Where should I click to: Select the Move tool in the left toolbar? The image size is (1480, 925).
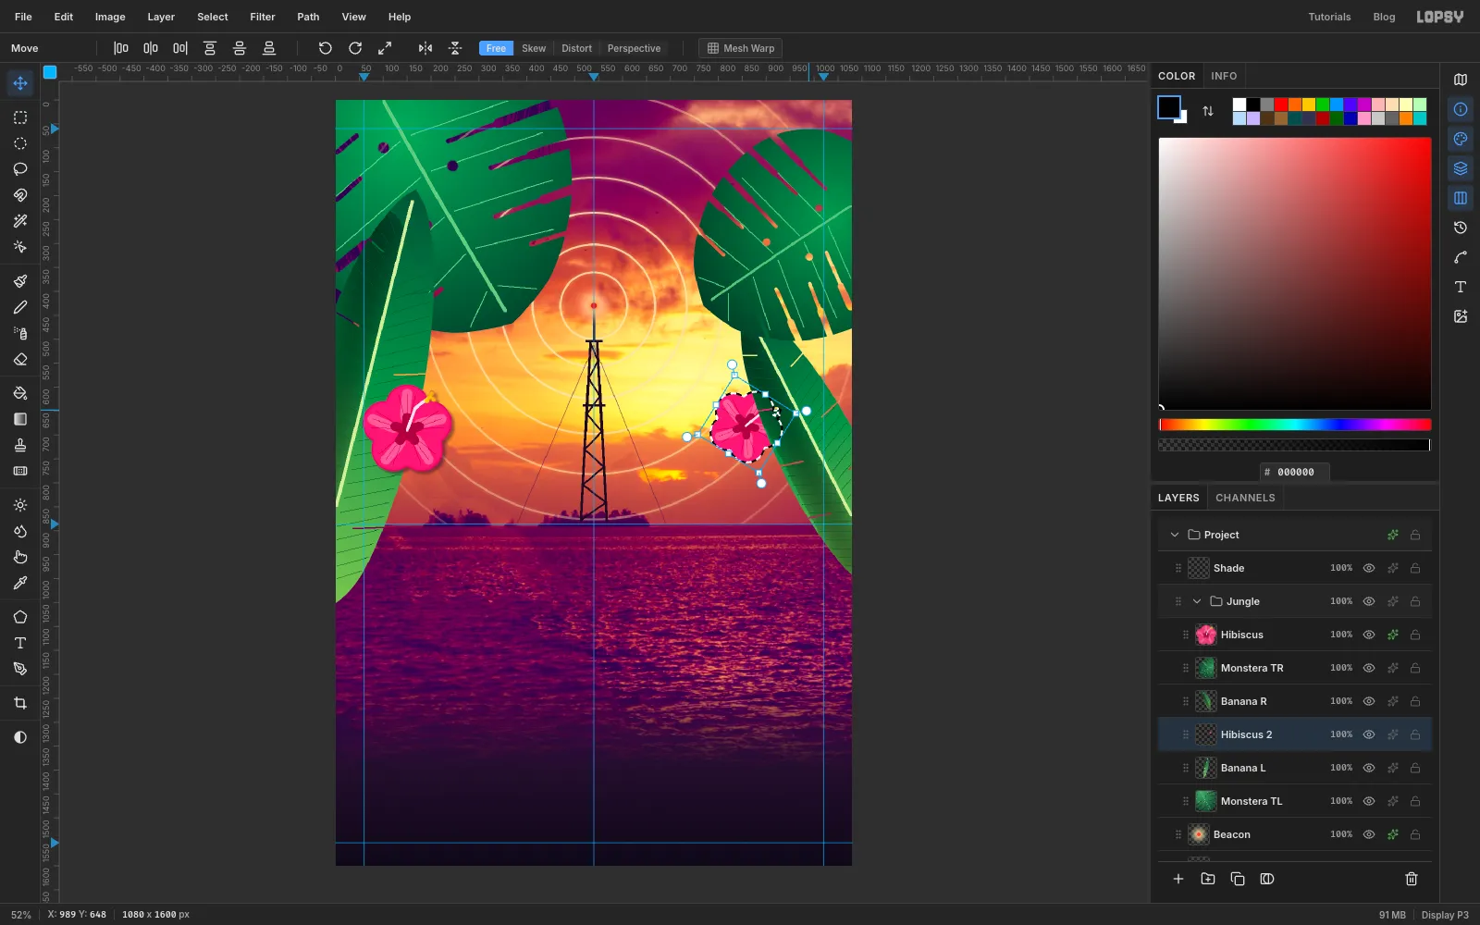(20, 83)
